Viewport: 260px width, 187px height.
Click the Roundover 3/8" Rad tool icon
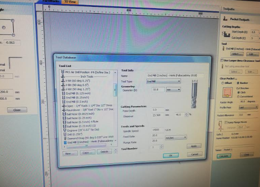click(64, 110)
